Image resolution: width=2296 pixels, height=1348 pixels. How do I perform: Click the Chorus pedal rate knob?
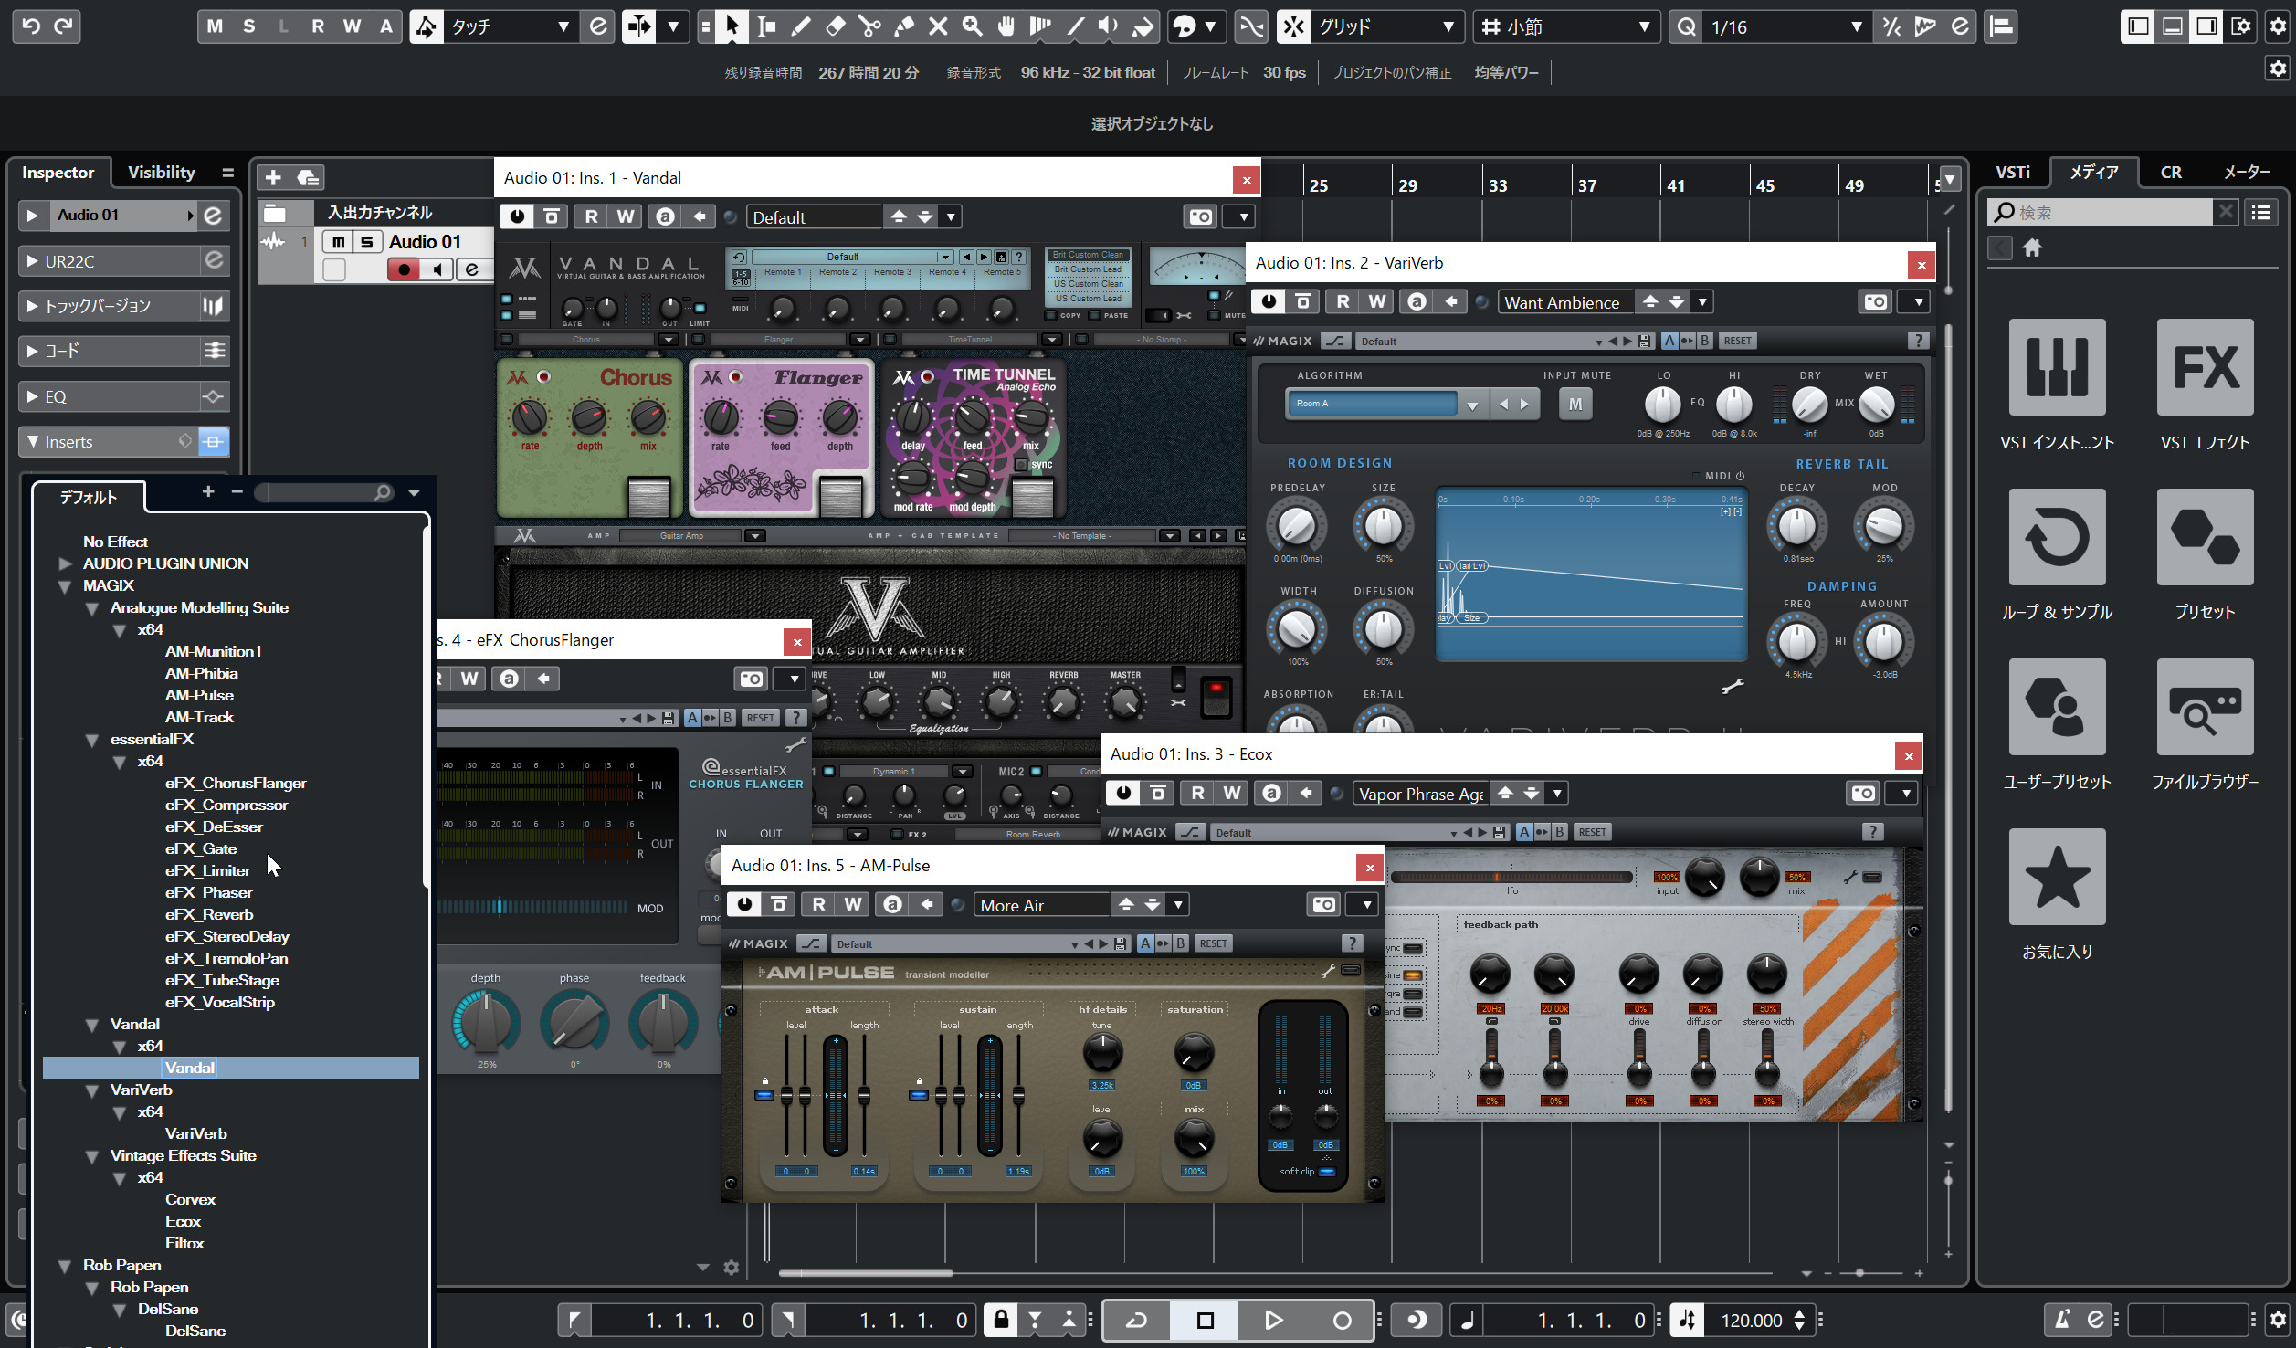tap(530, 417)
